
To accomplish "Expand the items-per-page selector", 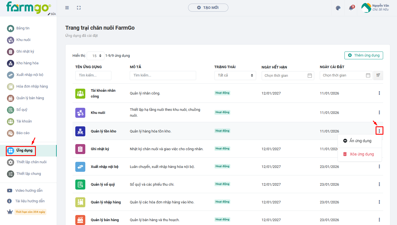I will [96, 56].
